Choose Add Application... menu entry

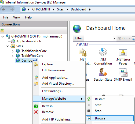click(59, 78)
